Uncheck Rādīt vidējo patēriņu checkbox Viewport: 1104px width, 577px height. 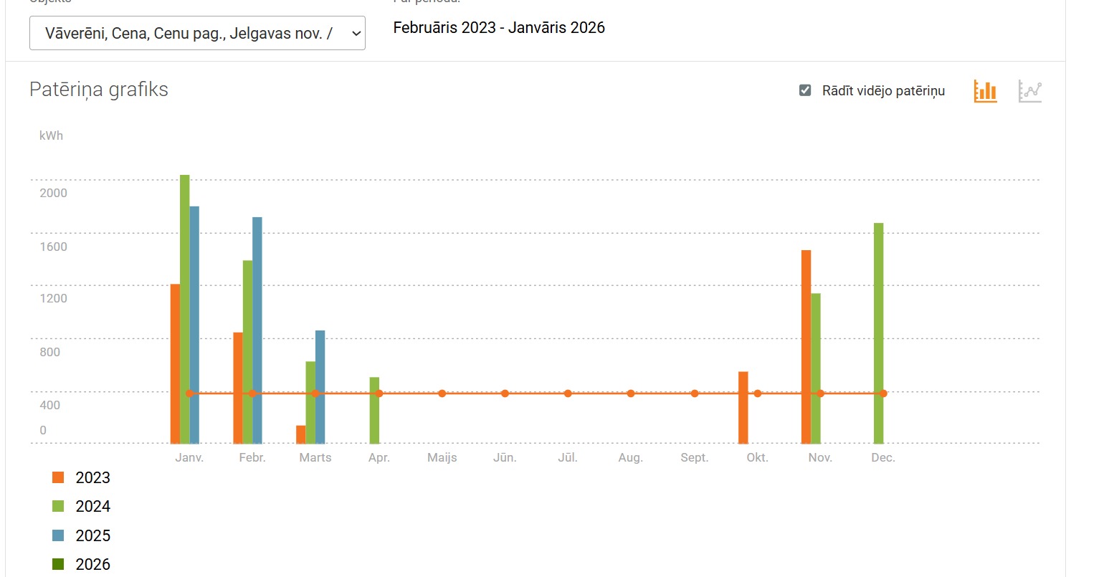(x=805, y=90)
